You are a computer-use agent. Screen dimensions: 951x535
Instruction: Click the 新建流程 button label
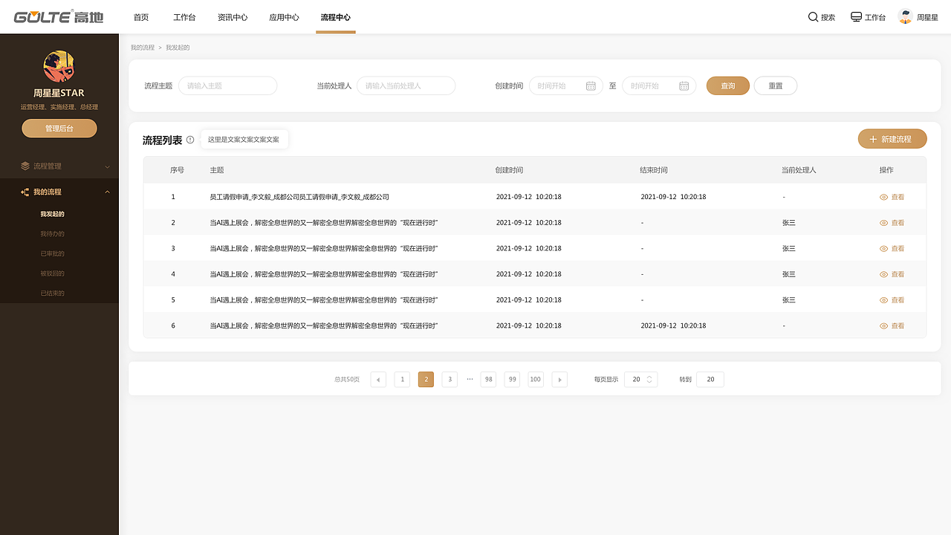pos(896,139)
